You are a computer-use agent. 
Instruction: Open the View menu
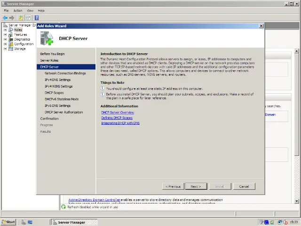pyautogui.click(x=30, y=10)
